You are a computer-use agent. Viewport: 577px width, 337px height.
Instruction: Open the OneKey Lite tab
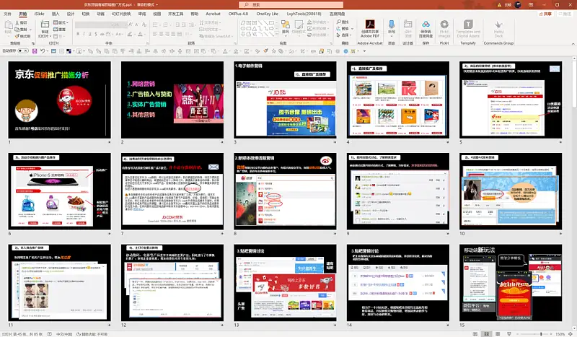tap(267, 14)
